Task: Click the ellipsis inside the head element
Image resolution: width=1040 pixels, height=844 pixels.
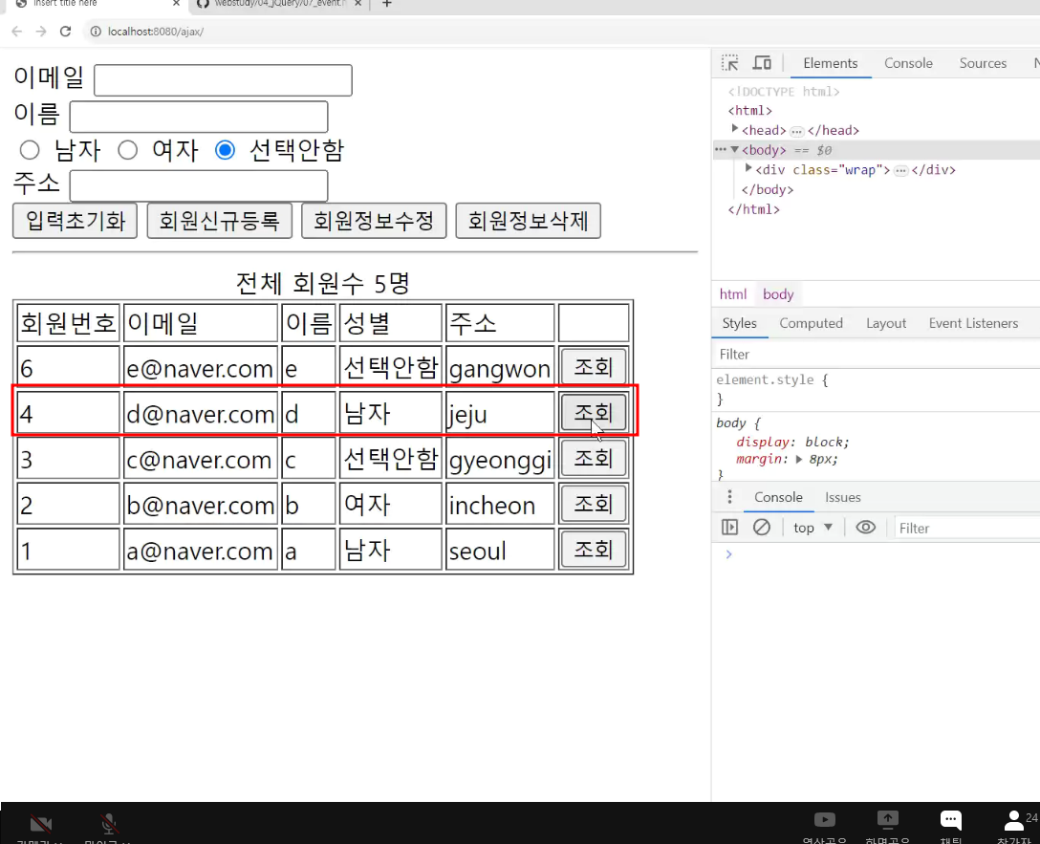Action: (x=797, y=131)
